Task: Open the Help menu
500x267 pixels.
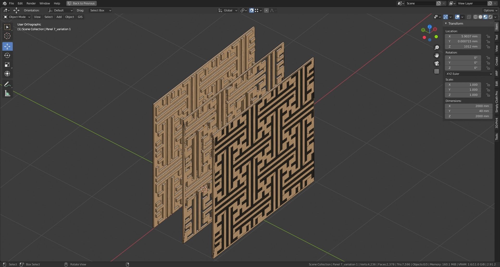Action: [x=57, y=3]
